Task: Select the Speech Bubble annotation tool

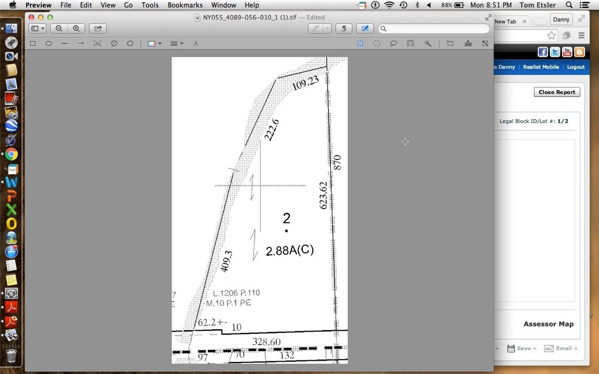Action: click(x=114, y=43)
